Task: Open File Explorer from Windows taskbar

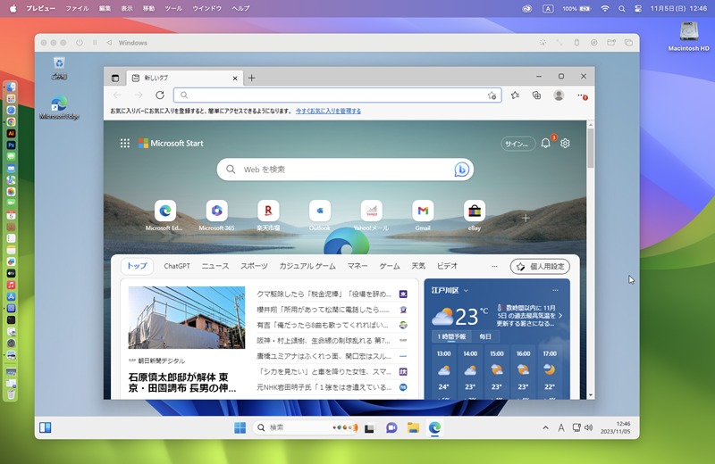Action: [413, 427]
